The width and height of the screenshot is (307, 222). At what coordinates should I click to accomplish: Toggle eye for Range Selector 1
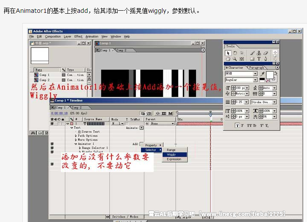52,148
